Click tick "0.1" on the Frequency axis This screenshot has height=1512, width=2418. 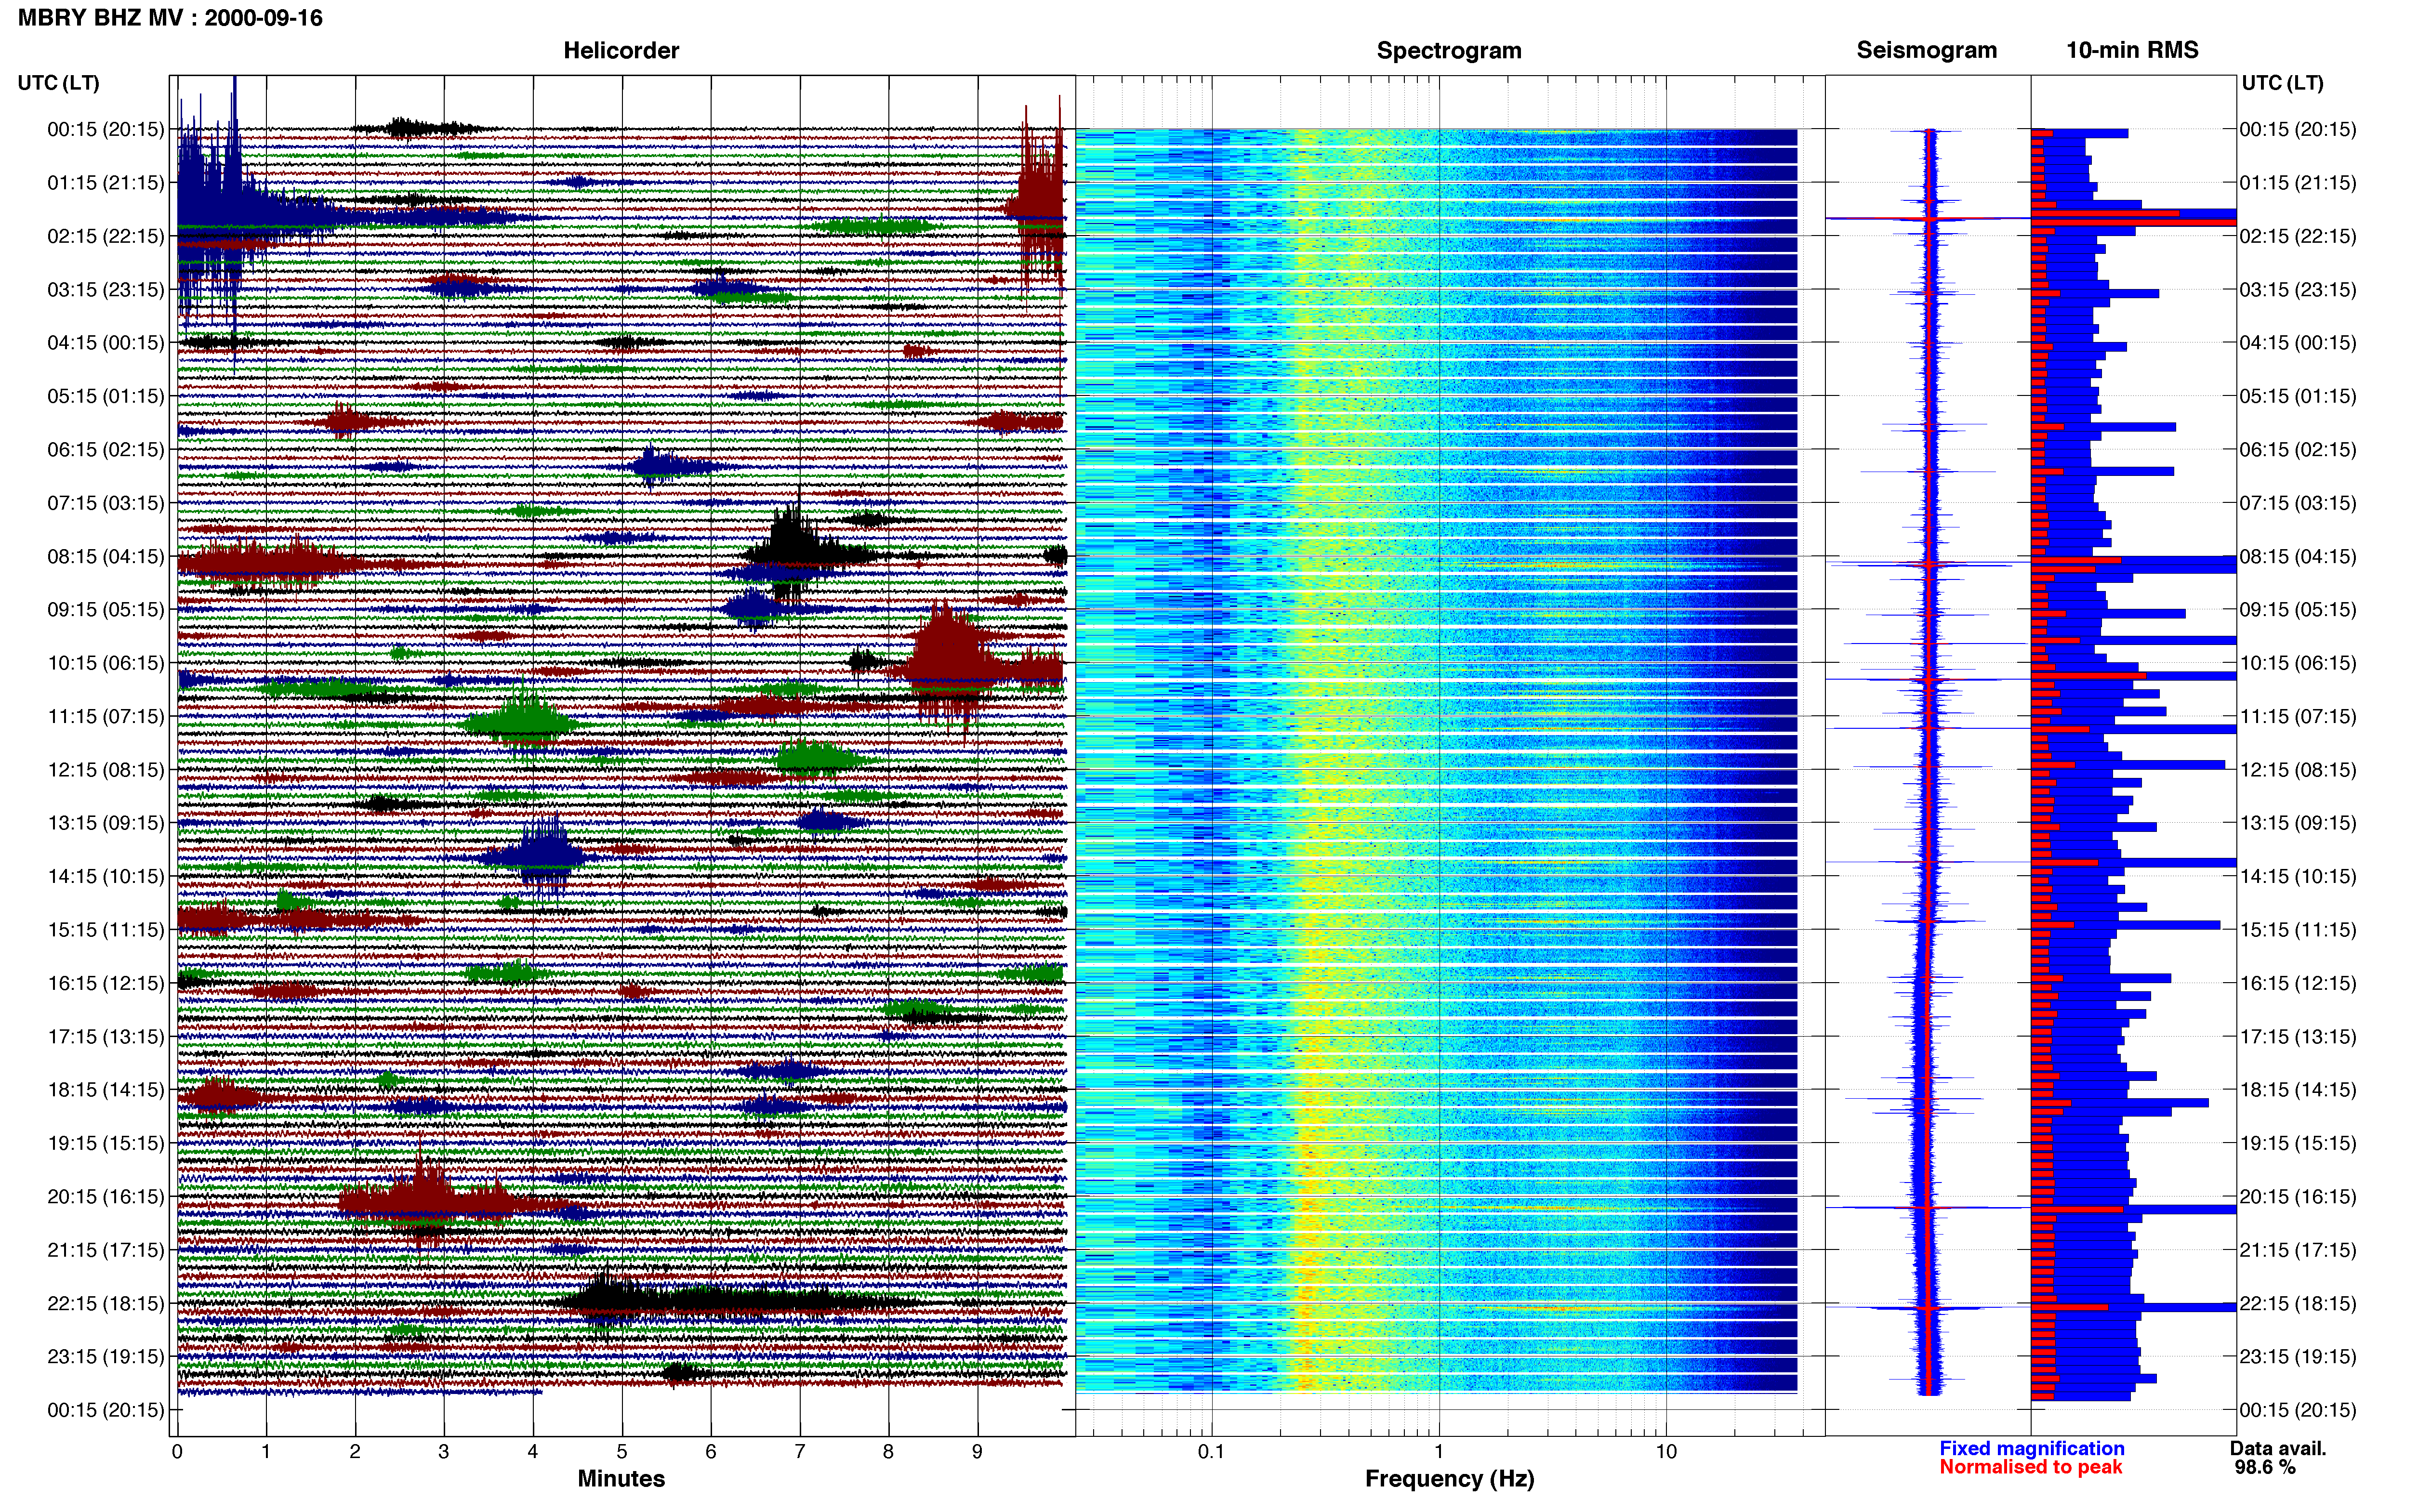[1211, 1452]
